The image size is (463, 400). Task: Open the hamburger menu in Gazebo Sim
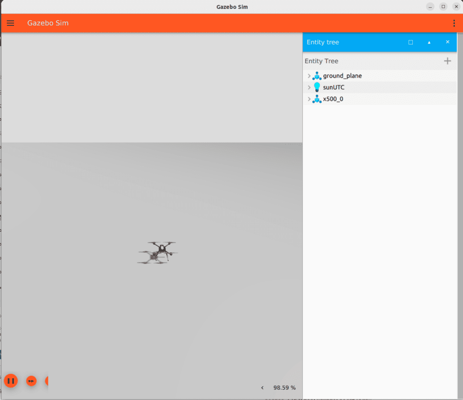click(10, 23)
